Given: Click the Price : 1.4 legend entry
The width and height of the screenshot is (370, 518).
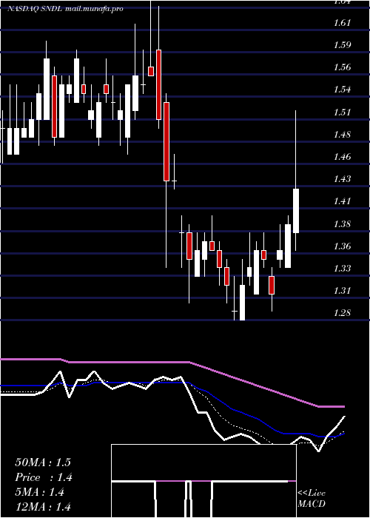Looking at the screenshot, I should point(44,477).
